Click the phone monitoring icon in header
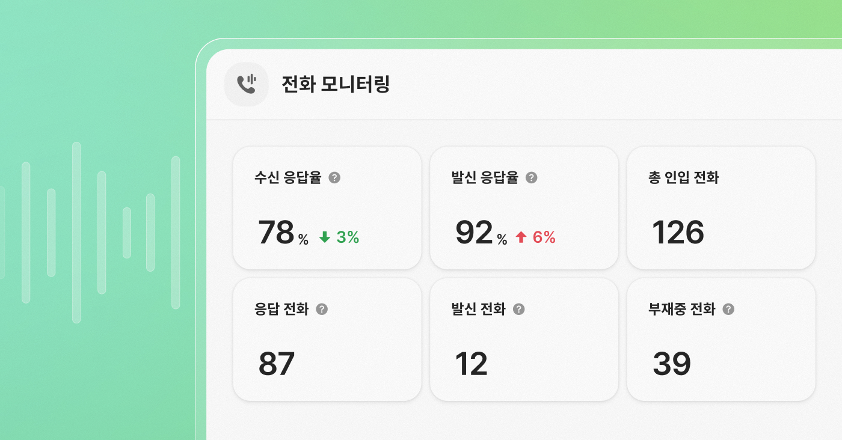Viewport: 842px width, 440px height. [x=246, y=84]
